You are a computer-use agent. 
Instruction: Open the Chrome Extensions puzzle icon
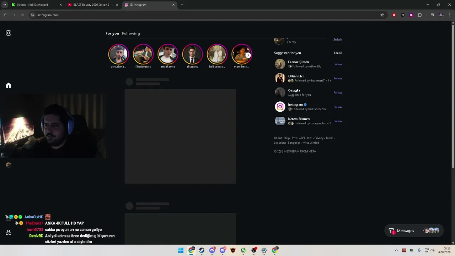(420, 15)
